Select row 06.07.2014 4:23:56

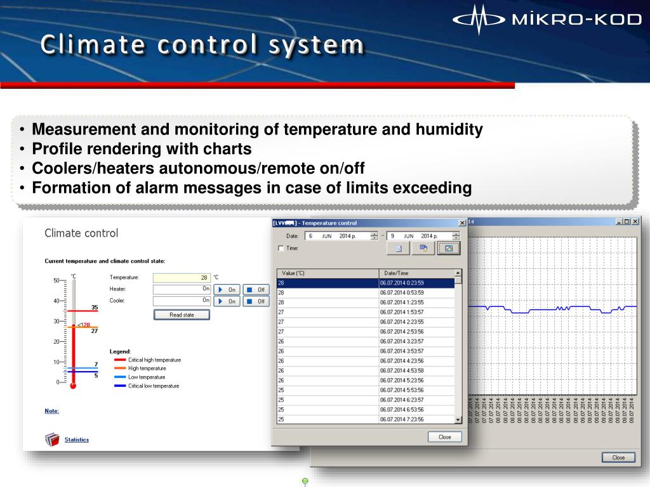point(366,361)
